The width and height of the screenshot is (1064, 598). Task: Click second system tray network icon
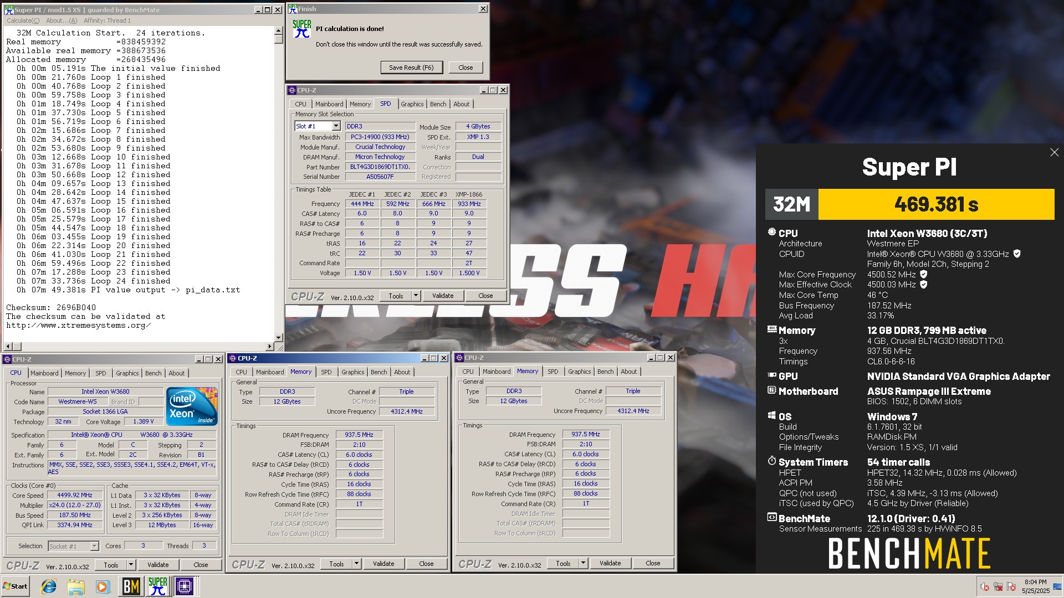pos(998,586)
